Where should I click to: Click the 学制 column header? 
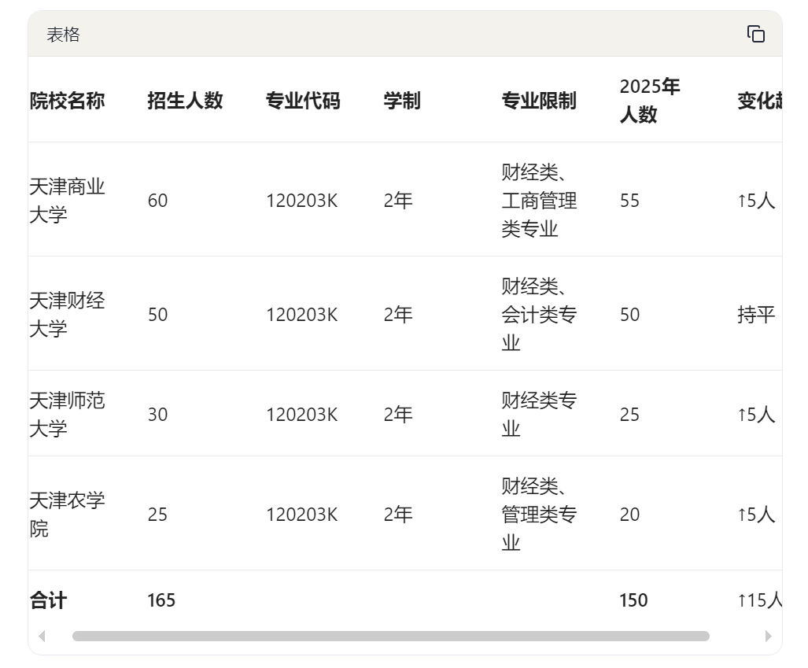pos(402,101)
